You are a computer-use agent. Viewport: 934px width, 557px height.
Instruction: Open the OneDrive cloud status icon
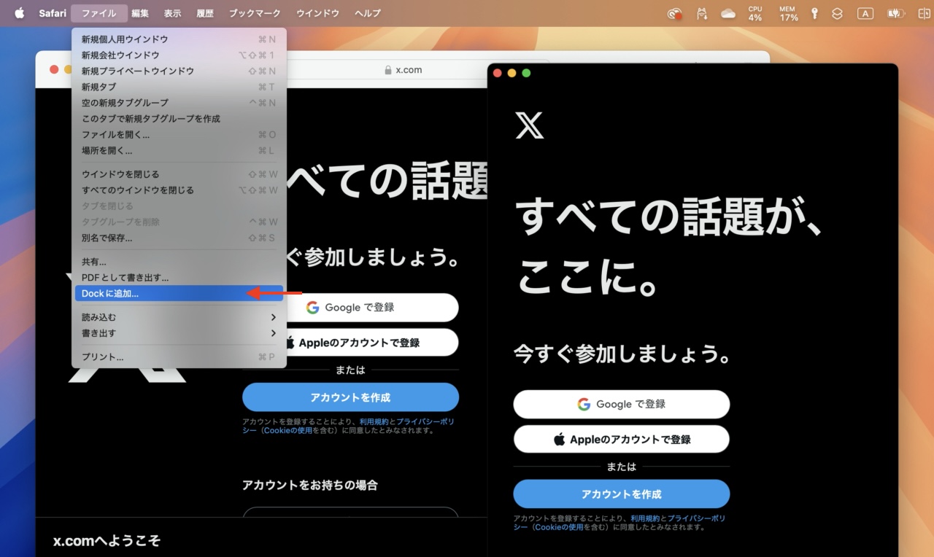pos(728,13)
